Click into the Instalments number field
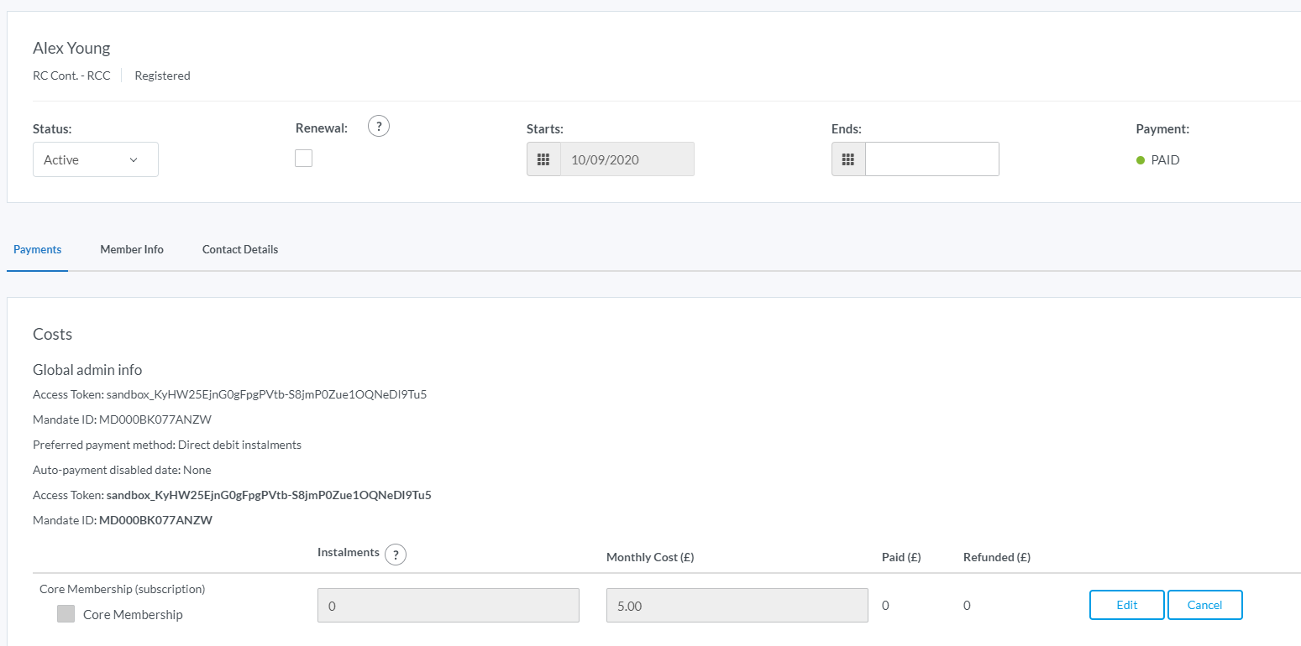The width and height of the screenshot is (1301, 646). [x=448, y=606]
